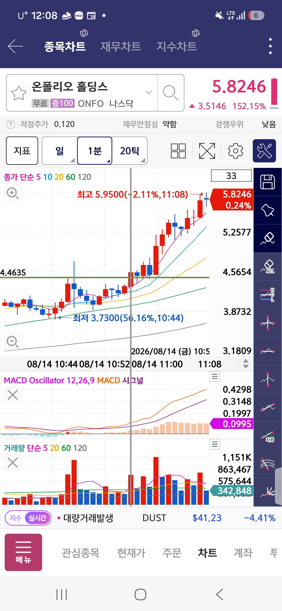This screenshot has width=282, height=611.
Task: Tap the MACD Oscillator 12,26,9 legend
Action: [49, 380]
